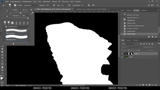Switch to second document tab (50%)
The height and width of the screenshot is (90, 160).
tap(91, 9)
